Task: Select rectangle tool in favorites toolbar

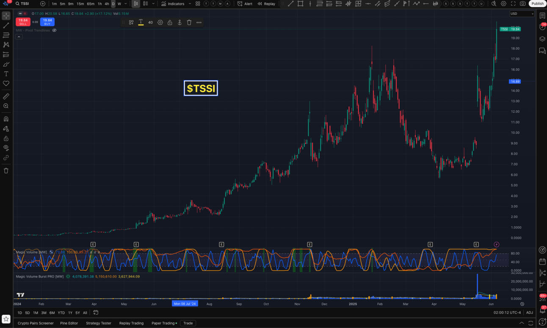Action: 300,4
